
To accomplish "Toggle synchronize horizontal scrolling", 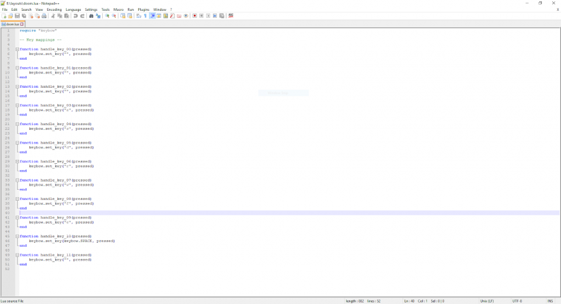I will pyautogui.click(x=129, y=16).
